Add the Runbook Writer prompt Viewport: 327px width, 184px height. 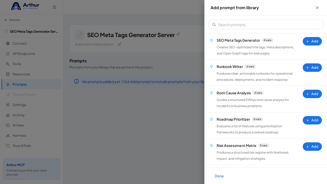click(312, 67)
